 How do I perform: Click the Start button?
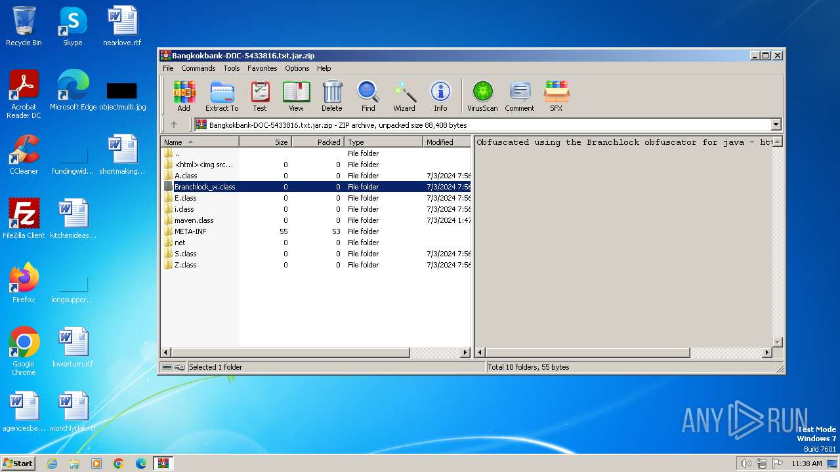point(18,463)
